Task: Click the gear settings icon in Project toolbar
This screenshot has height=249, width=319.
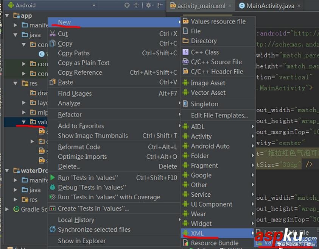Action: coord(149,5)
